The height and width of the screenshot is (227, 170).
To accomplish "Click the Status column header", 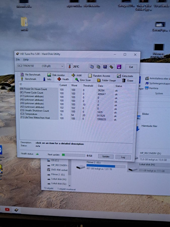I will click(119, 86).
